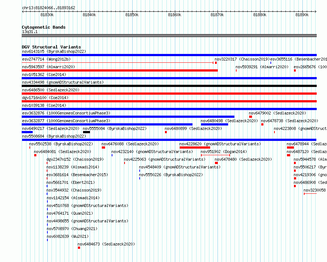The height and width of the screenshot is (262, 327).
Task: Click esv3632876 (1000GenomesConsortiumPhase3) label
Action: click(x=66, y=113)
